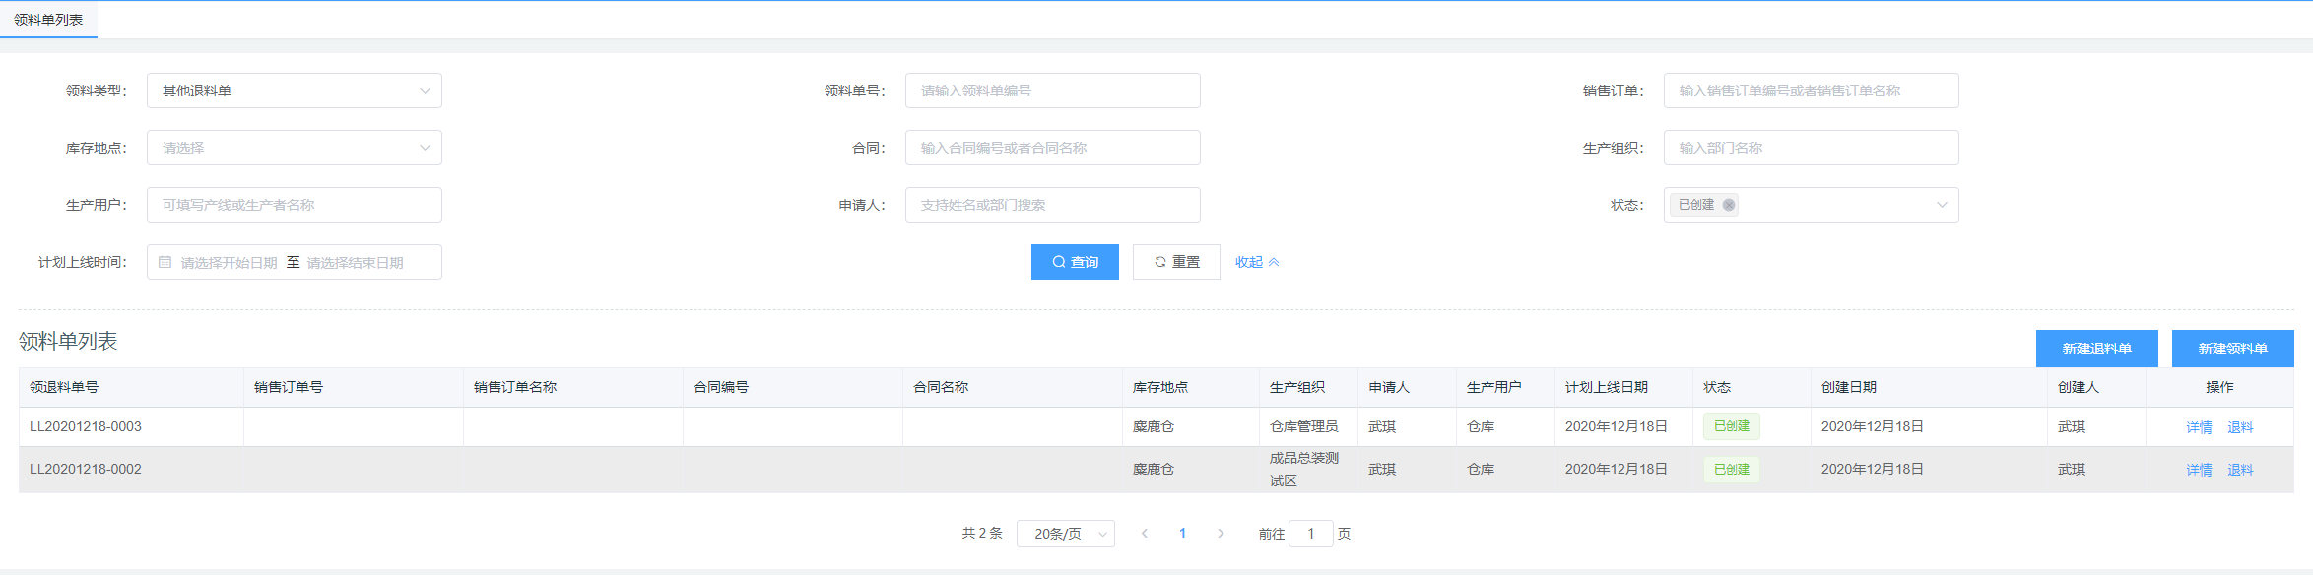Select page 1 in pagination
2313x575 pixels.
pos(1182,534)
